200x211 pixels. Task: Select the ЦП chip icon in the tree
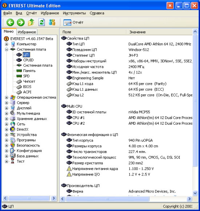click(x=19, y=55)
